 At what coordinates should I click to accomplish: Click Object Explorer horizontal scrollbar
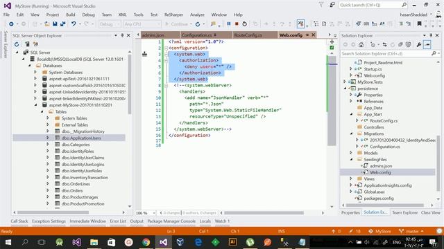[53, 212]
